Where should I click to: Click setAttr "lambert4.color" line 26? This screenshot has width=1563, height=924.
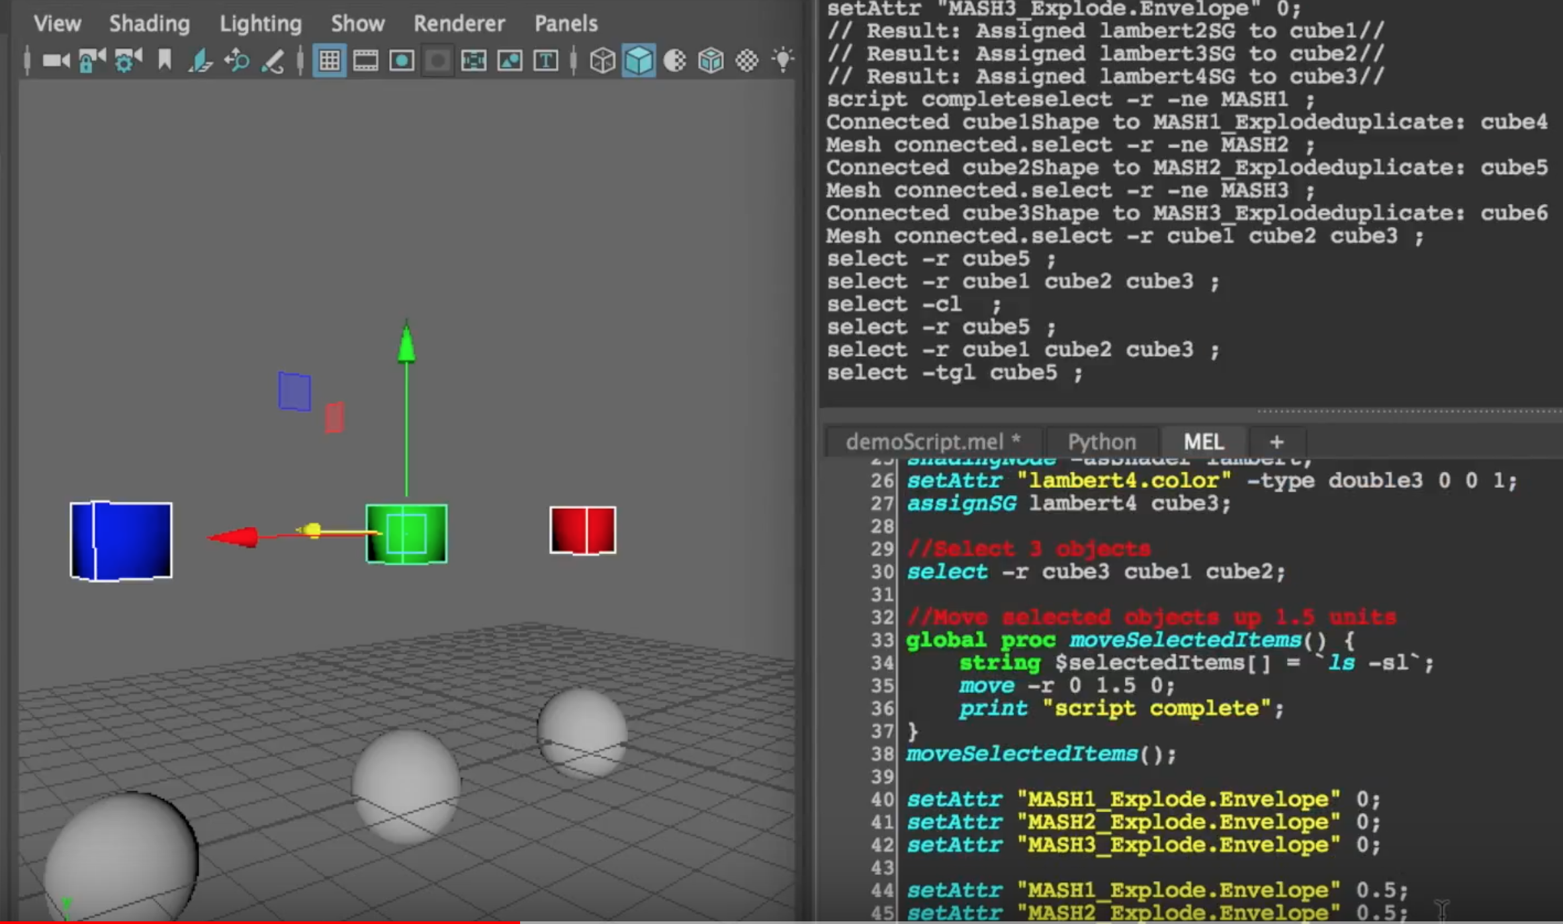(1212, 481)
